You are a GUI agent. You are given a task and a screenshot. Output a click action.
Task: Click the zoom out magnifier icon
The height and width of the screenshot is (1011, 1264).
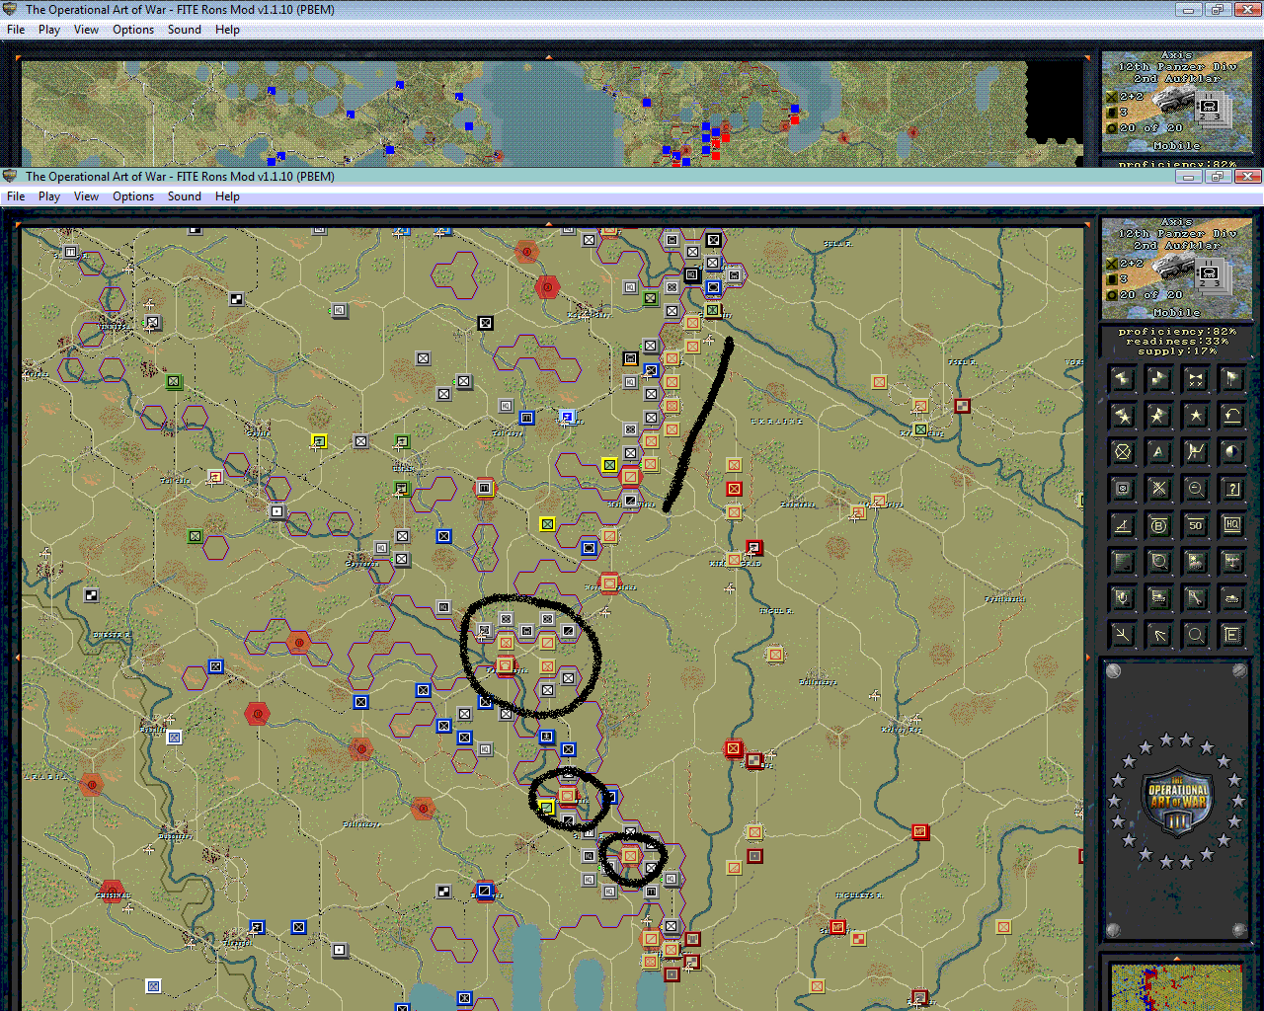pos(1196,489)
